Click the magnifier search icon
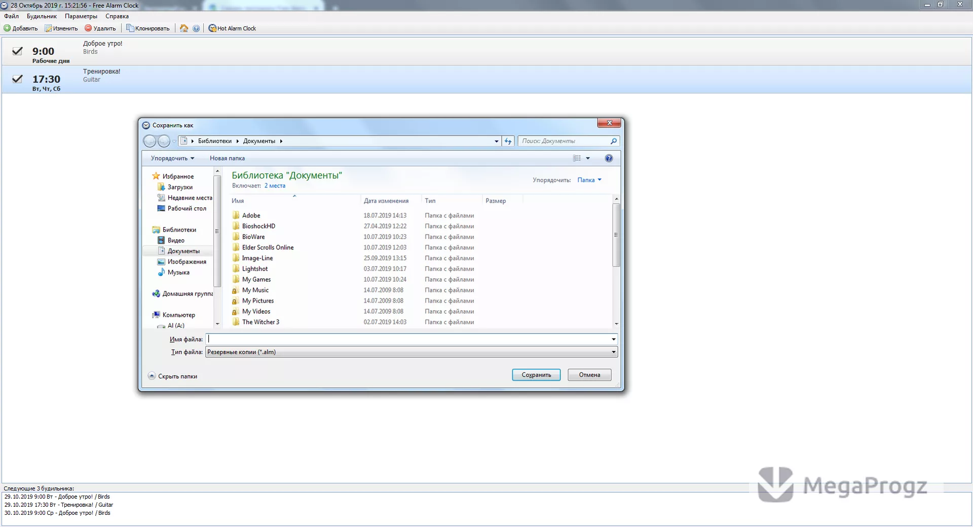This screenshot has width=973, height=527. pos(614,141)
